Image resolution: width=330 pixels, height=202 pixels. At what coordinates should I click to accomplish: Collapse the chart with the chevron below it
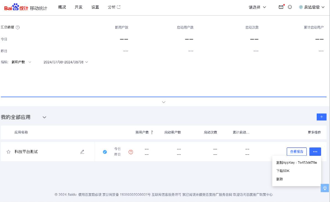coord(164,102)
